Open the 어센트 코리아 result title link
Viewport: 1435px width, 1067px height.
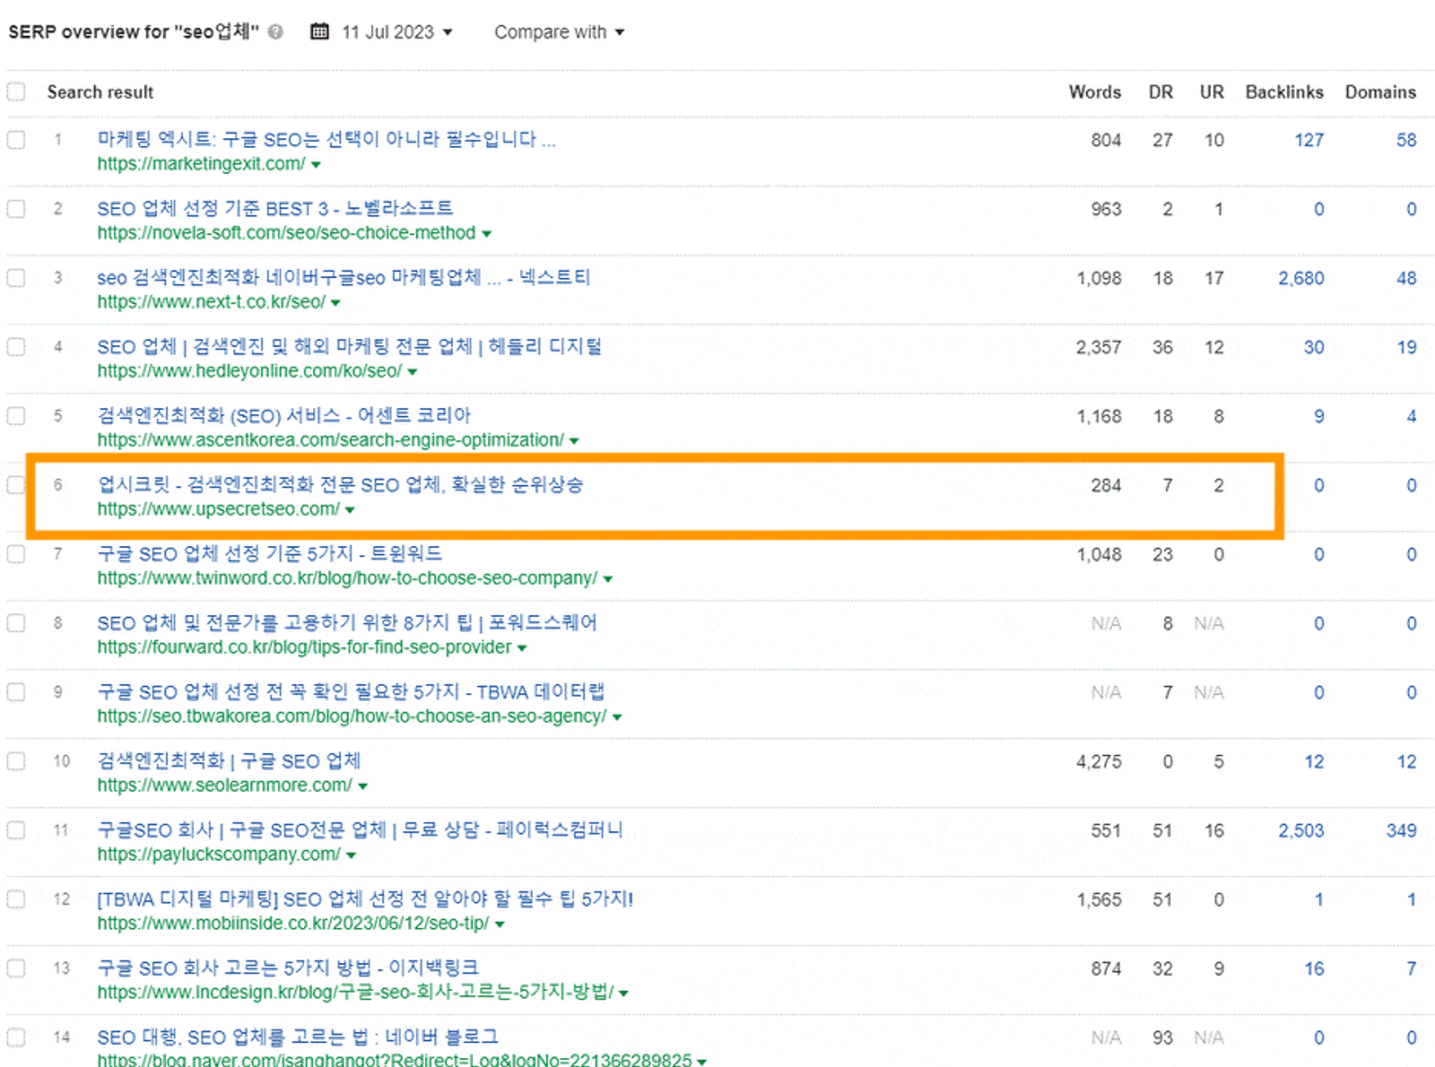283,415
